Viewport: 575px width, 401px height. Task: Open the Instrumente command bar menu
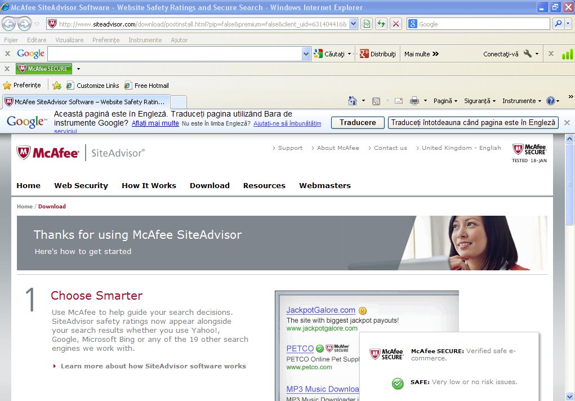(521, 101)
